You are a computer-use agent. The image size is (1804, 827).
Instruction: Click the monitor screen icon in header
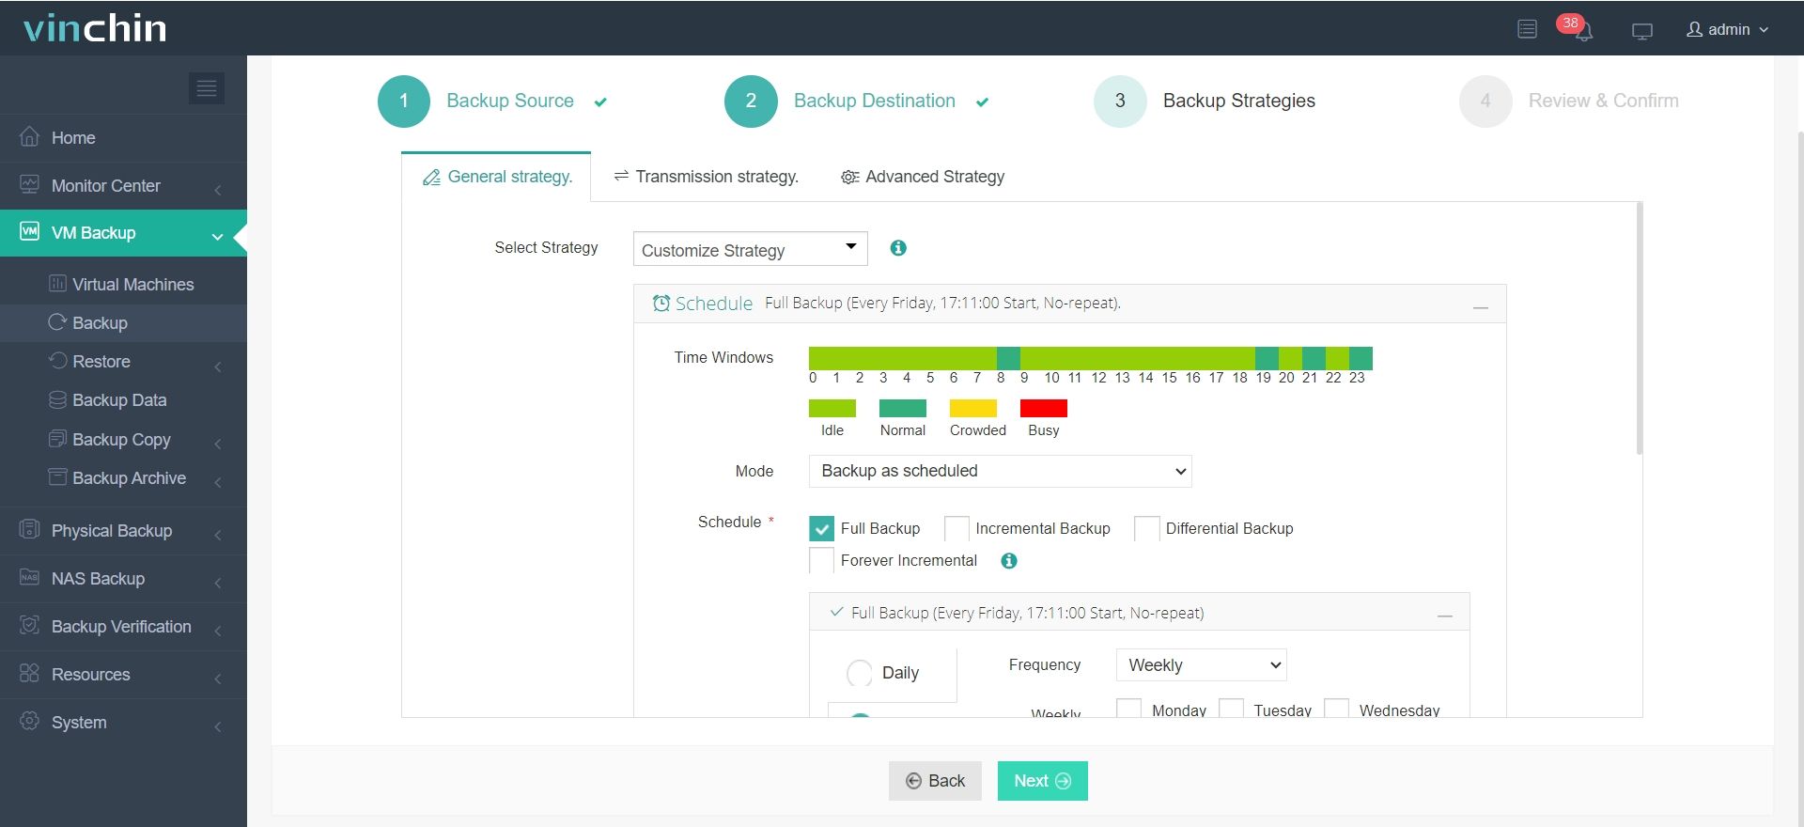click(1641, 31)
